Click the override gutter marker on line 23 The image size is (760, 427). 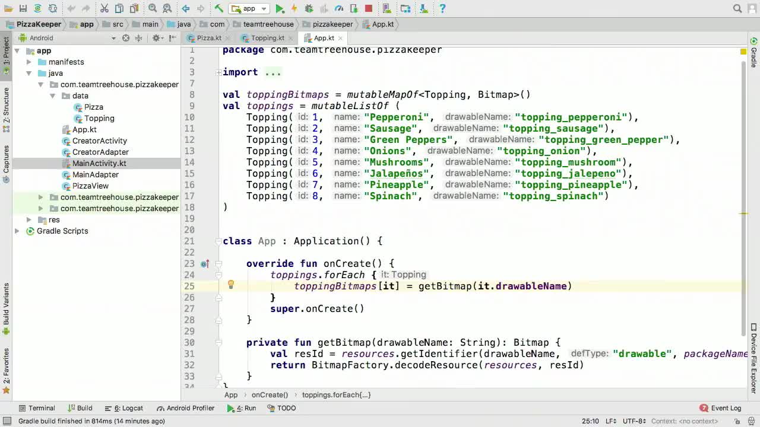(x=204, y=264)
